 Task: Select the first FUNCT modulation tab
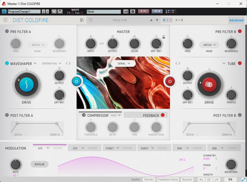tap(120, 148)
